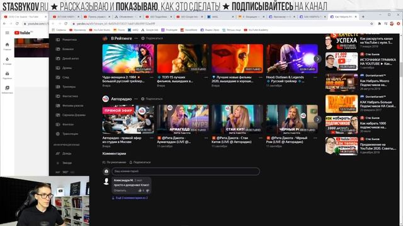Subscribe to comments via bell Подписаться
Viewport: 403px width, 226px height.
point(140,162)
